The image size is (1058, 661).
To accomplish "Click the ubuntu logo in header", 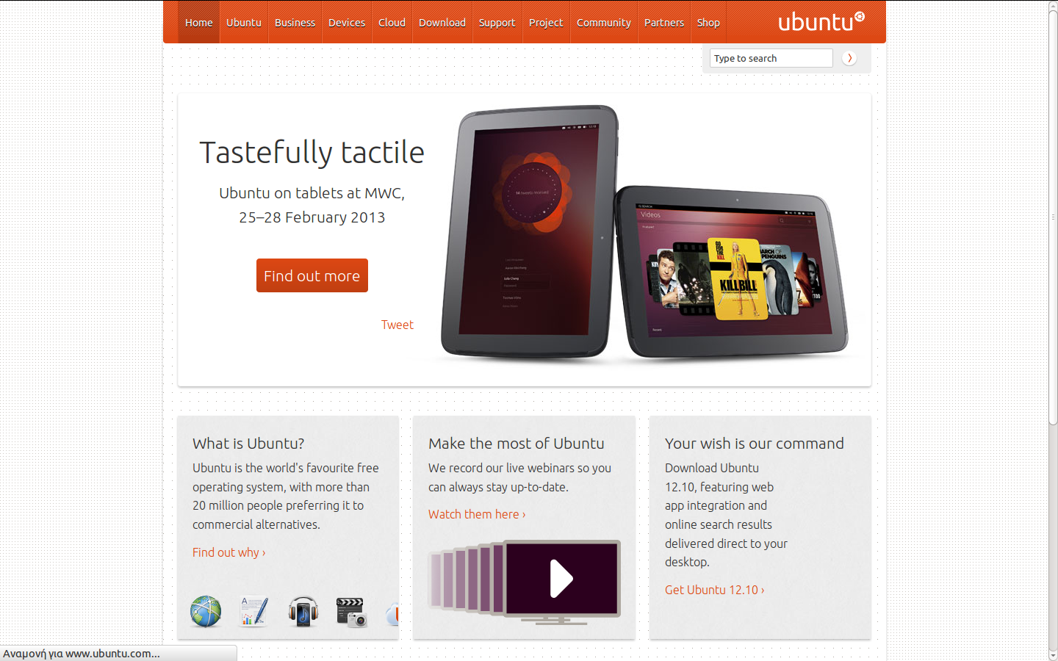I will [821, 21].
